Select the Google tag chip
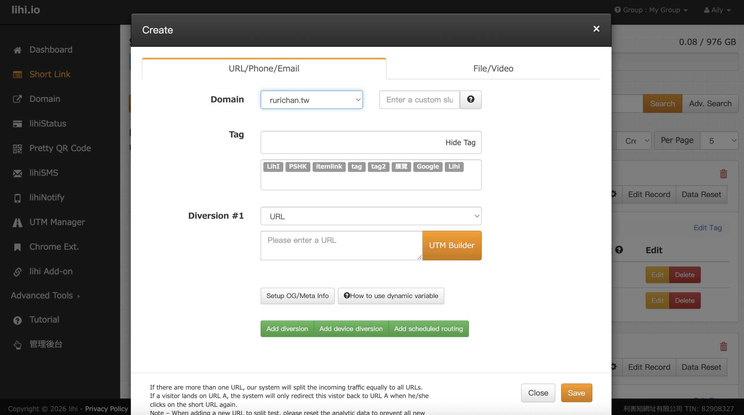This screenshot has height=415, width=744. [x=428, y=167]
